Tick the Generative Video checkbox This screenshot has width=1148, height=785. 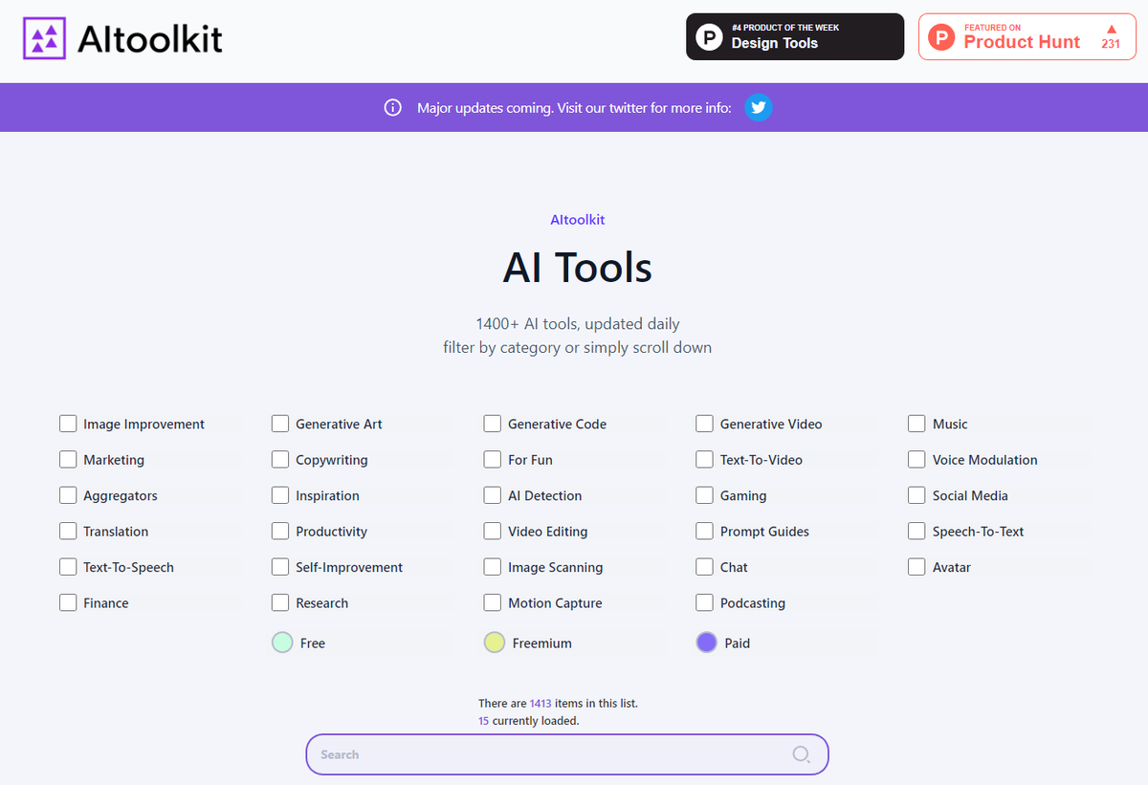[705, 424]
